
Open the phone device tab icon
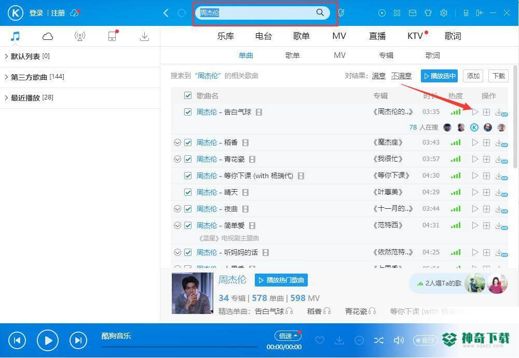(113, 36)
